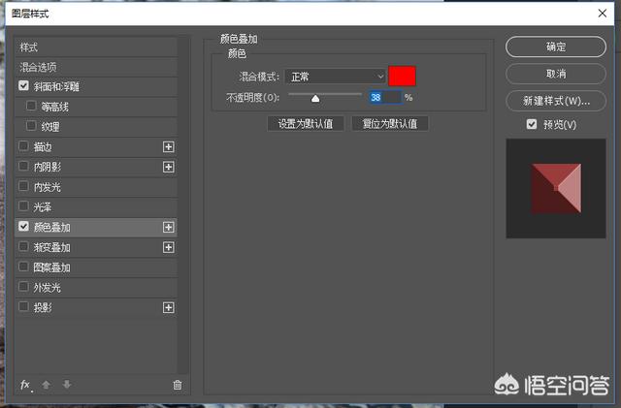Screen dimensions: 621x408
Task: Select 混合选项 in the left list
Action: point(96,67)
